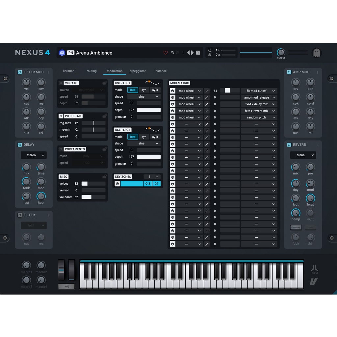Toggle Reverb power button

[289, 145]
